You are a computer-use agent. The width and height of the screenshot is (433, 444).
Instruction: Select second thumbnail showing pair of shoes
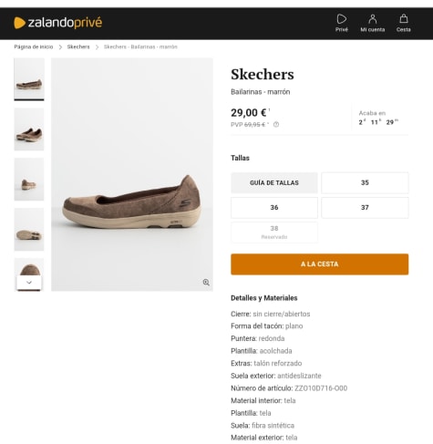tap(29, 129)
